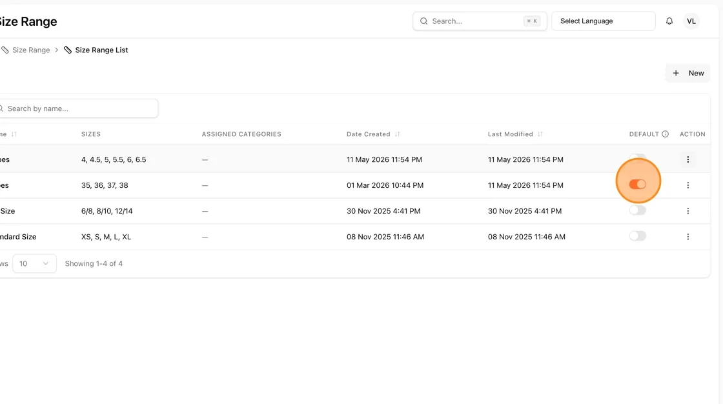The image size is (723, 404).
Task: Click last modified 08 Nov 2025 11:46 AM
Action: point(527,237)
